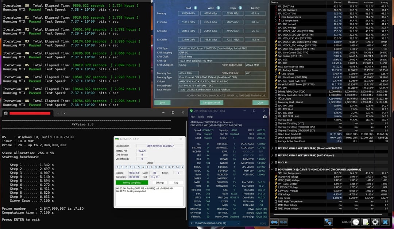Click clock icon beside Average Active Core Count
Viewport: 394px width, 229px height.
point(276,141)
